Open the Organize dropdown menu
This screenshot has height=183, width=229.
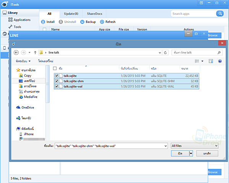coord(23,61)
